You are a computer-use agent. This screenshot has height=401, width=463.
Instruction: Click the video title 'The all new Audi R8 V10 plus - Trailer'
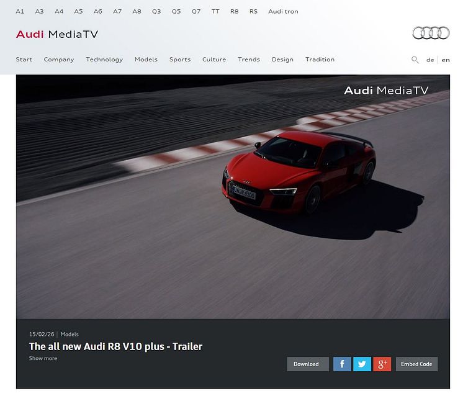click(x=115, y=346)
